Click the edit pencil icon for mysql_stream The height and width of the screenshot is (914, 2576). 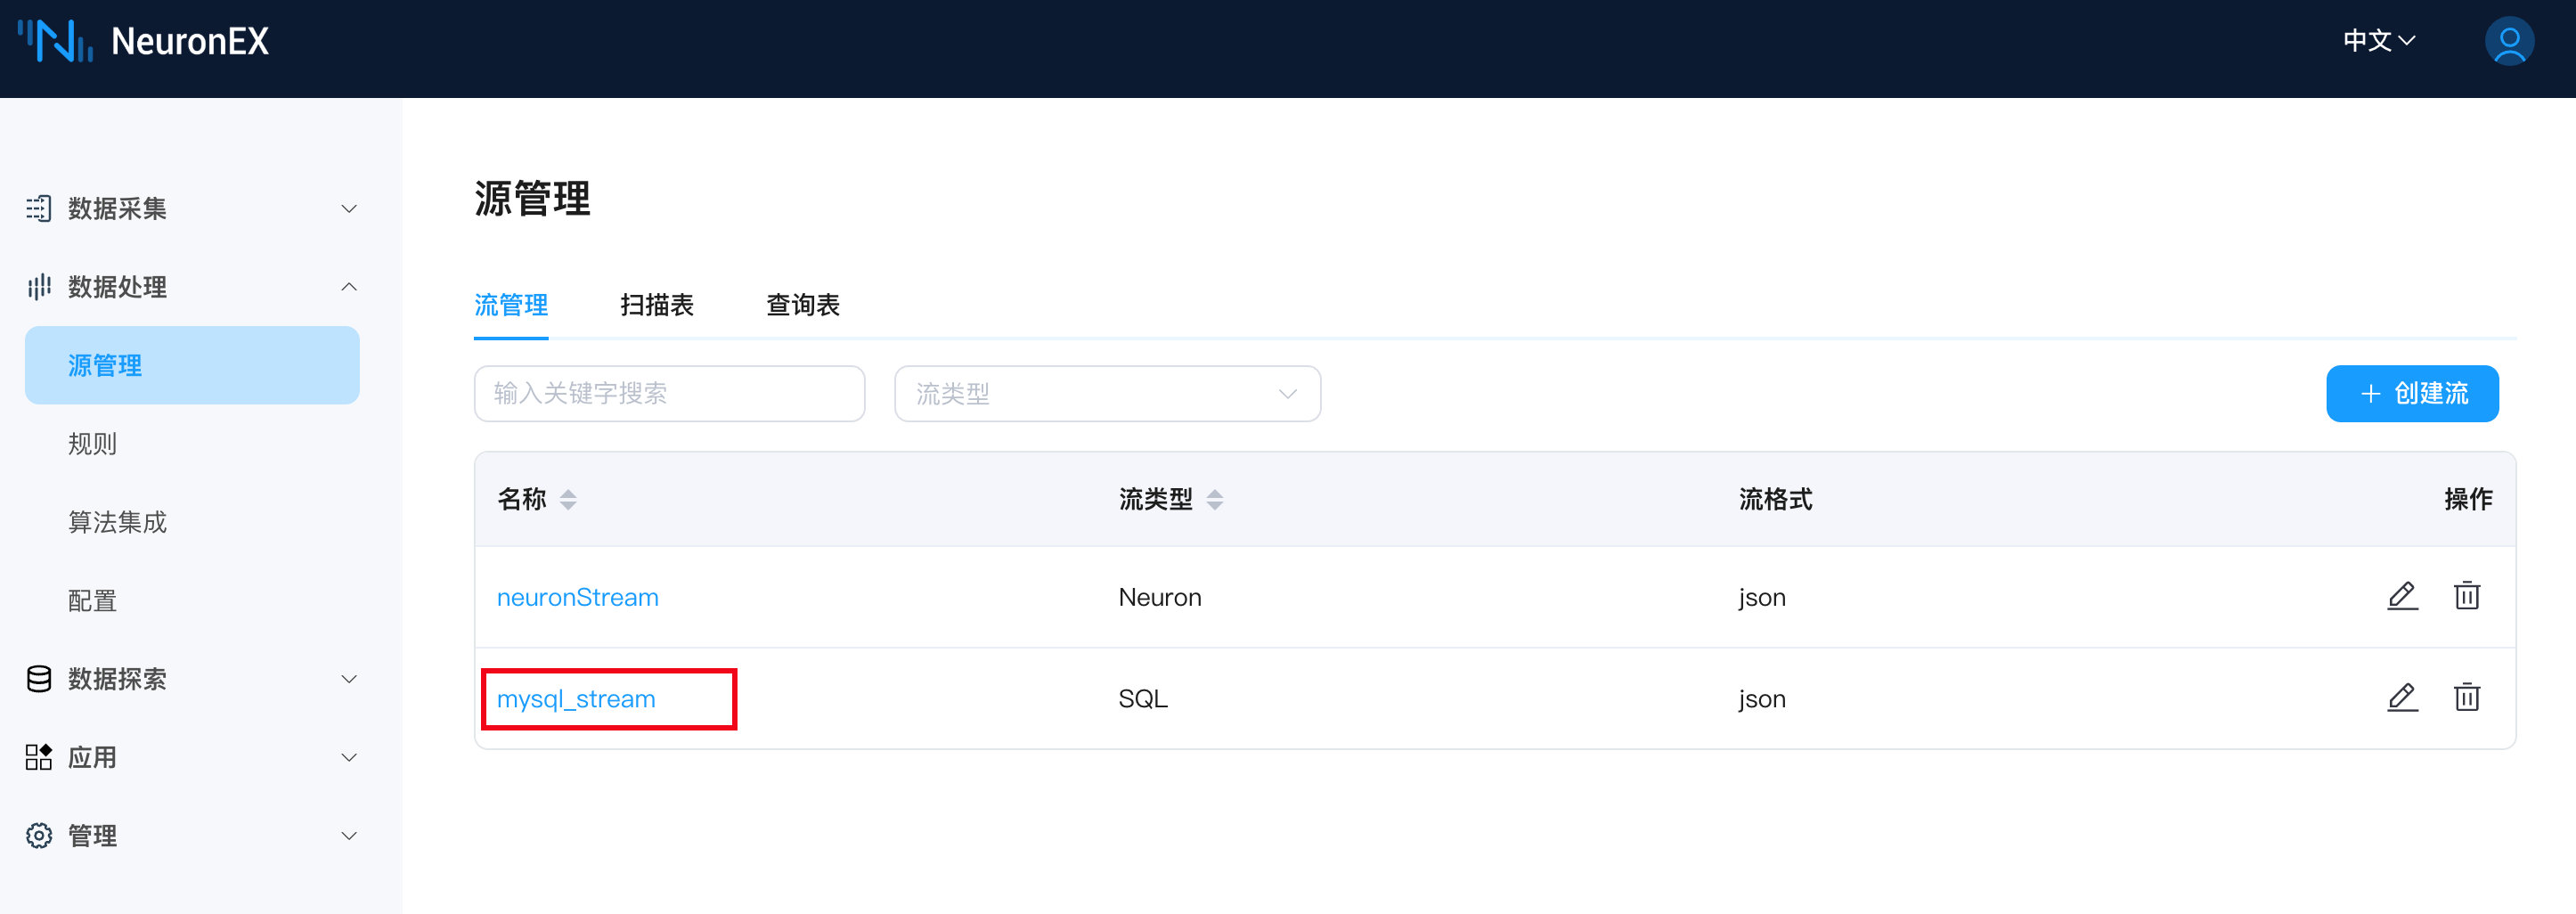tap(2401, 697)
